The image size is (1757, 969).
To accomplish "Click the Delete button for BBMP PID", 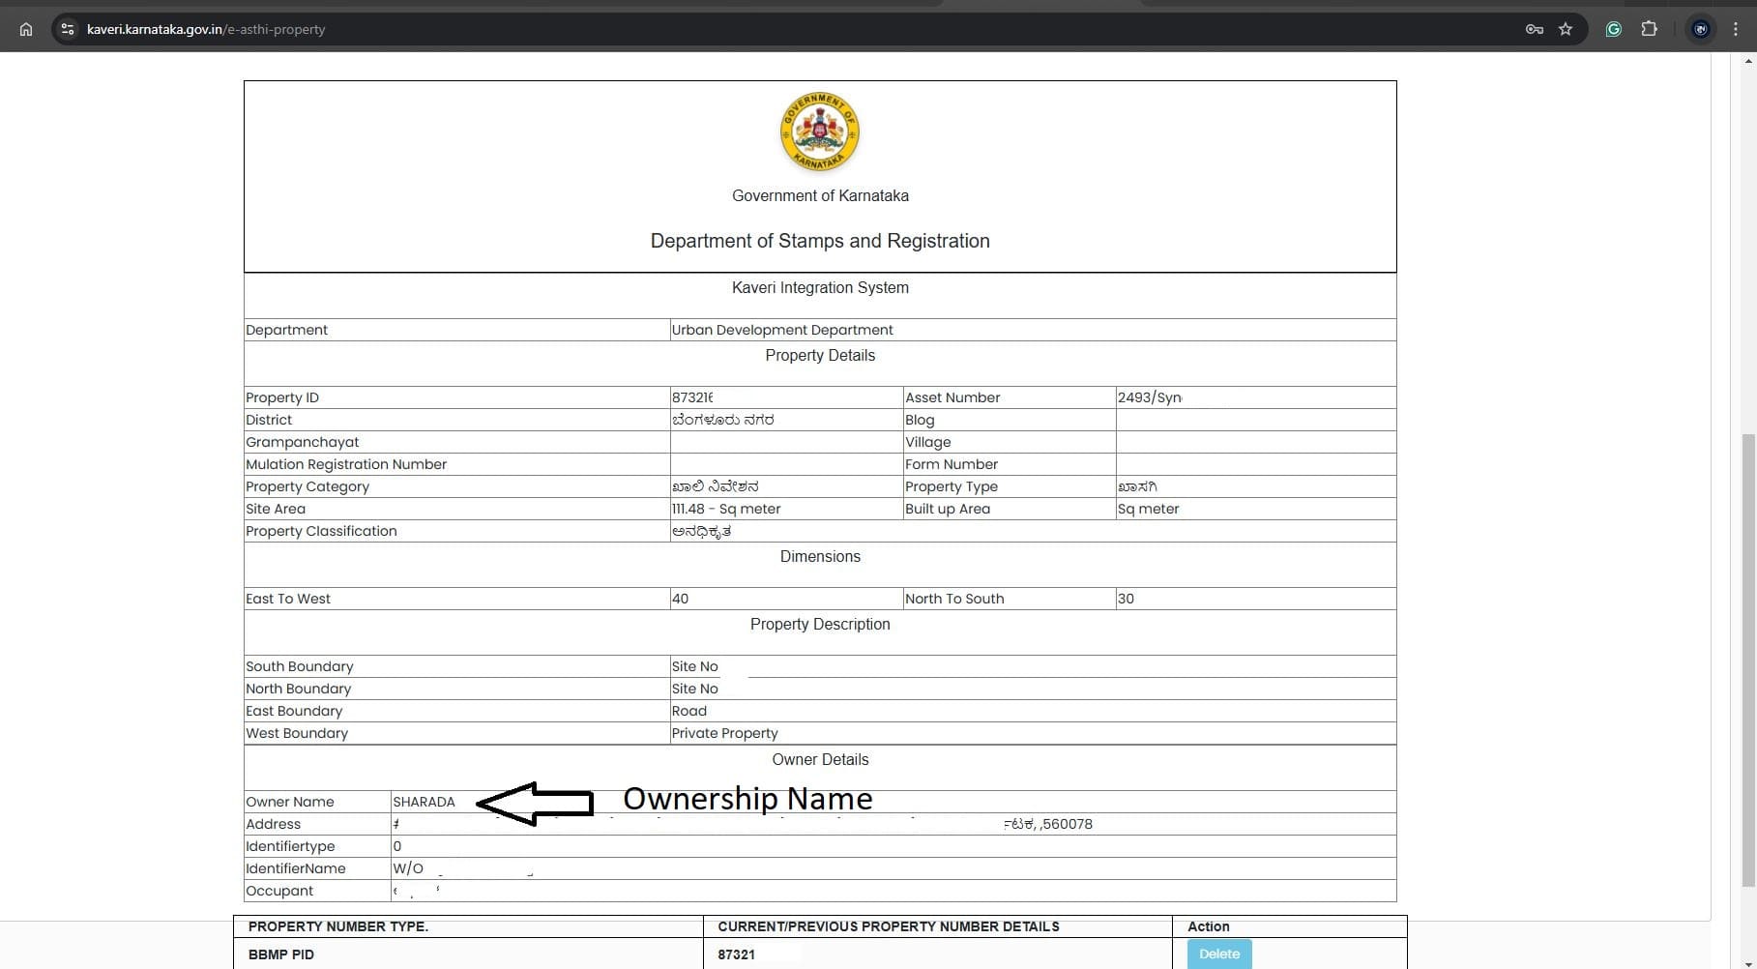I will click(x=1218, y=954).
